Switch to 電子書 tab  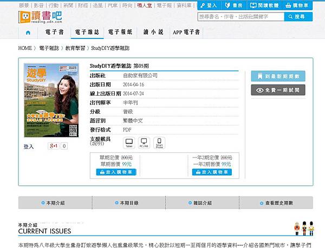(x=54, y=32)
